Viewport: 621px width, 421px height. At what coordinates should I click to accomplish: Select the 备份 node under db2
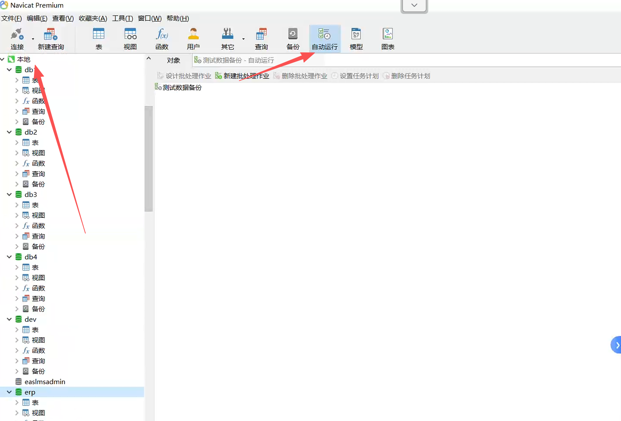tap(38, 184)
